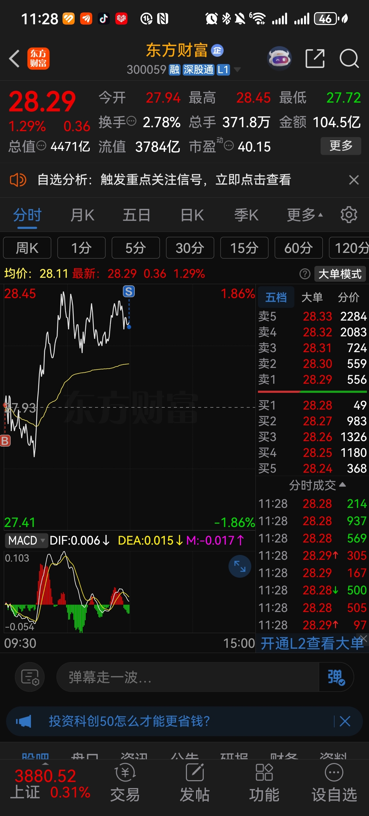Switch to 五日 tab
This screenshot has width=369, height=816.
tap(137, 215)
